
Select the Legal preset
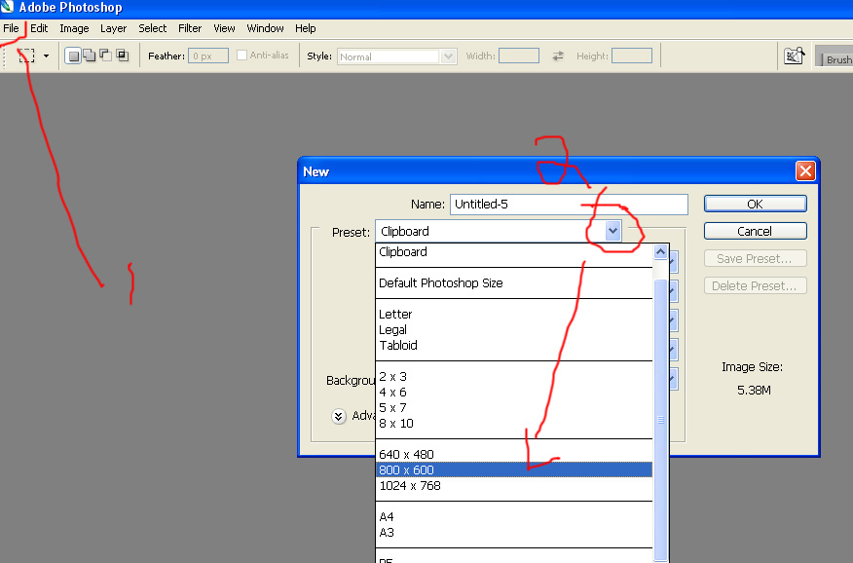[x=514, y=329]
